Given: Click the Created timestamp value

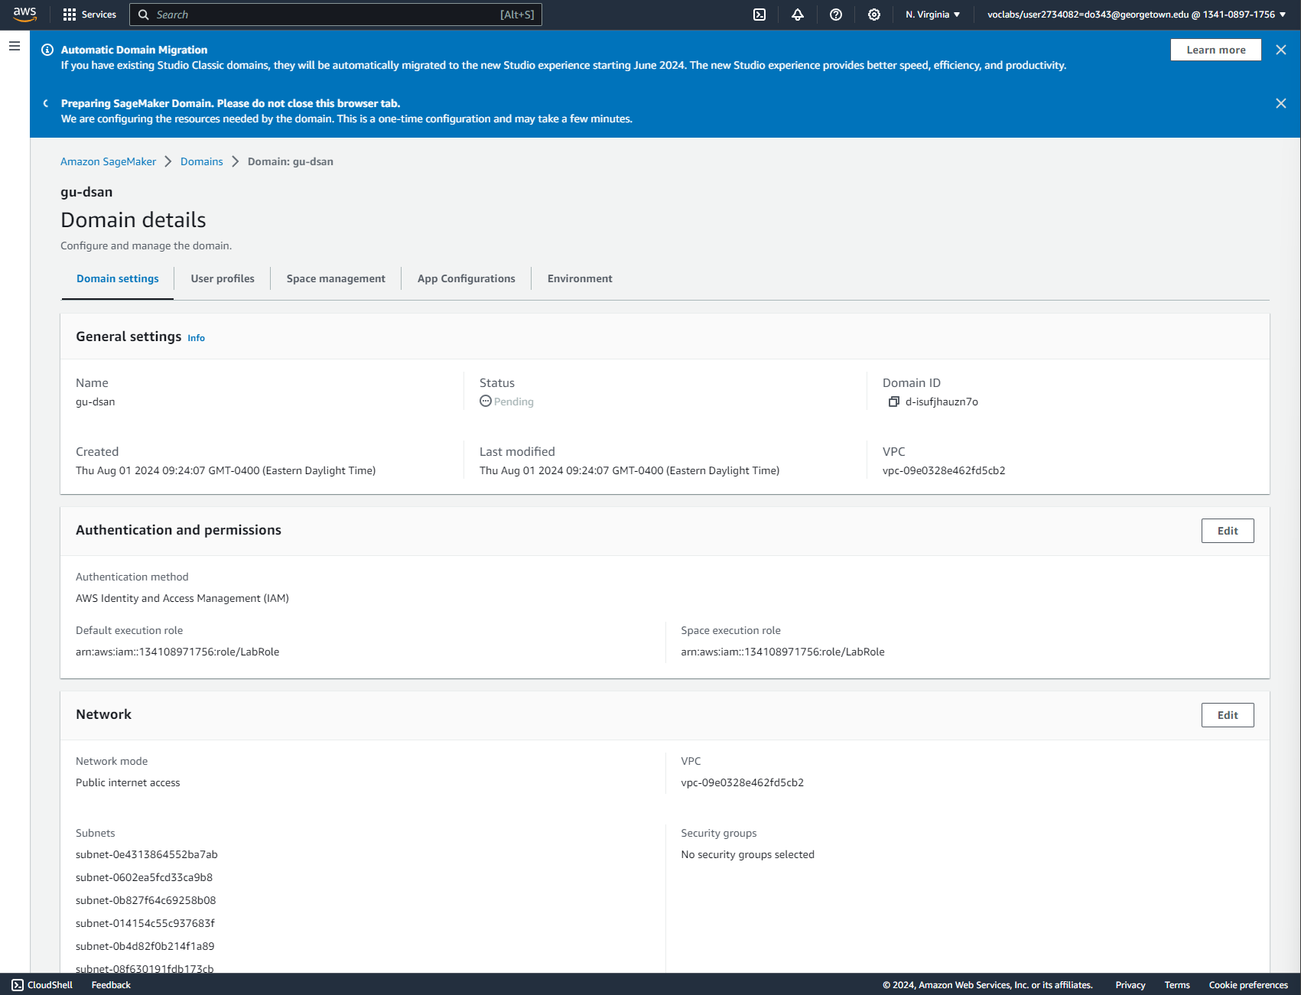Looking at the screenshot, I should click(226, 470).
